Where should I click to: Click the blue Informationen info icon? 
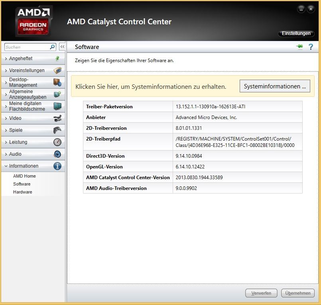pos(57,166)
